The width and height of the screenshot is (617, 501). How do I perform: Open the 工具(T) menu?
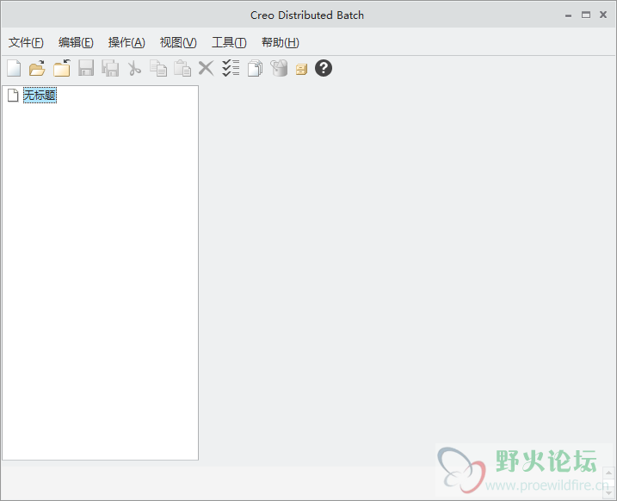229,42
